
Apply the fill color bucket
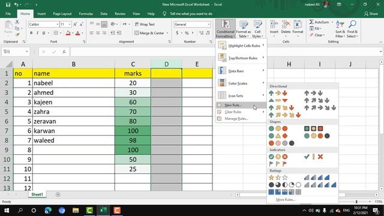68,33
